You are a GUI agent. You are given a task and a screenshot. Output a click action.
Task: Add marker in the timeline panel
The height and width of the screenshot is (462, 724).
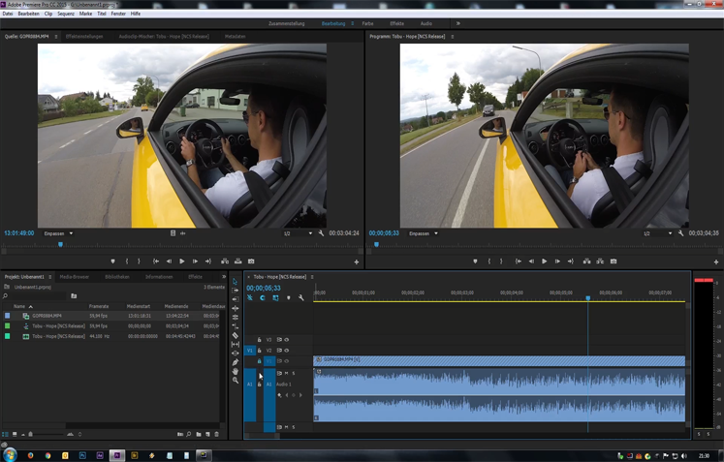pyautogui.click(x=289, y=297)
